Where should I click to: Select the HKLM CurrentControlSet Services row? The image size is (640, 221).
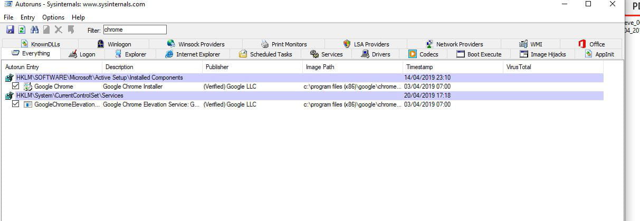(303, 95)
